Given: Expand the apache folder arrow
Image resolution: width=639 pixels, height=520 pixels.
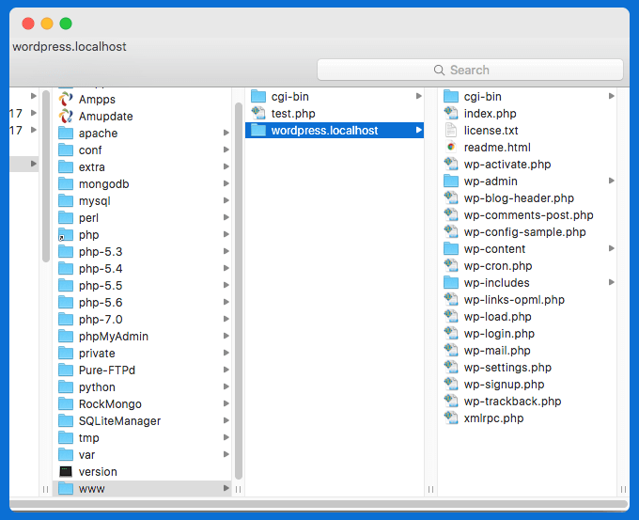Looking at the screenshot, I should tap(226, 133).
